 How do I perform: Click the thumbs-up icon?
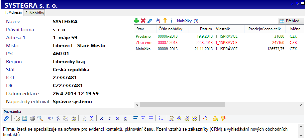point(215,118)
